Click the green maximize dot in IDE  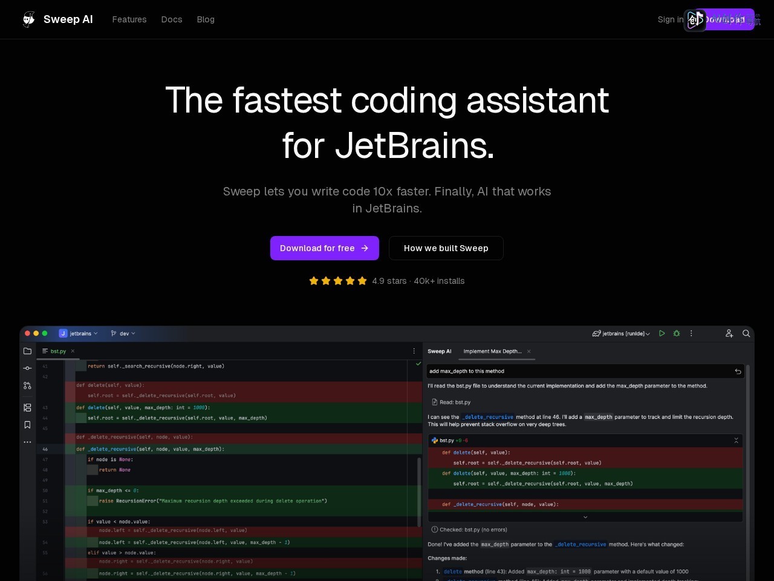[x=44, y=333]
